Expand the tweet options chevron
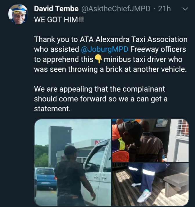This screenshot has height=207, width=195. (x=185, y=9)
